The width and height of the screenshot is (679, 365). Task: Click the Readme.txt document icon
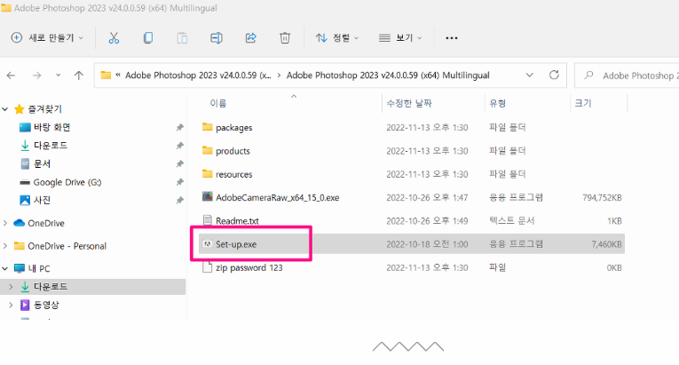coord(208,220)
